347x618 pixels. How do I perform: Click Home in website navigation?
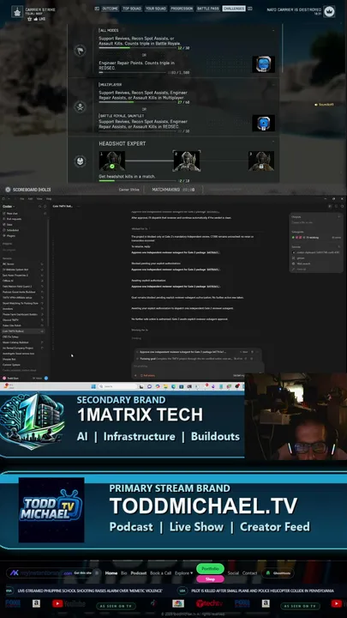[111, 573]
